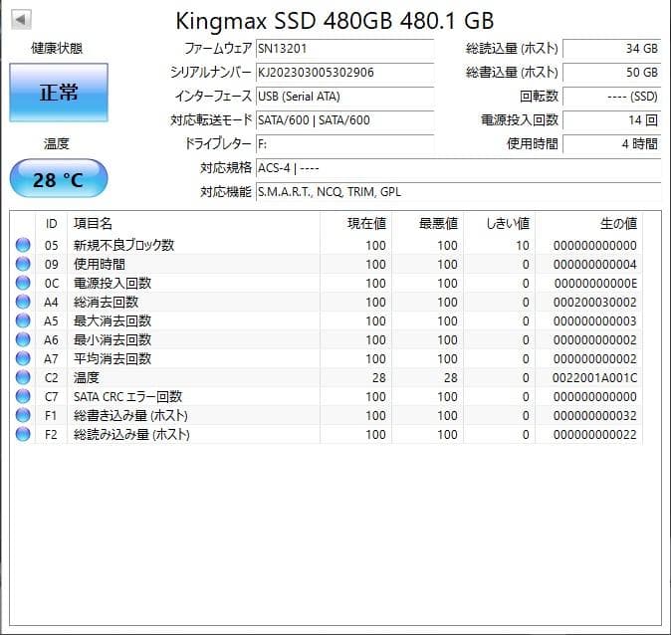Select the 最小消去回数 attribute row

tap(328, 339)
